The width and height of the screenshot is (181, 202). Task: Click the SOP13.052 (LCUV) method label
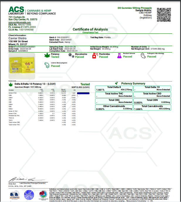pyautogui.click(x=81, y=87)
